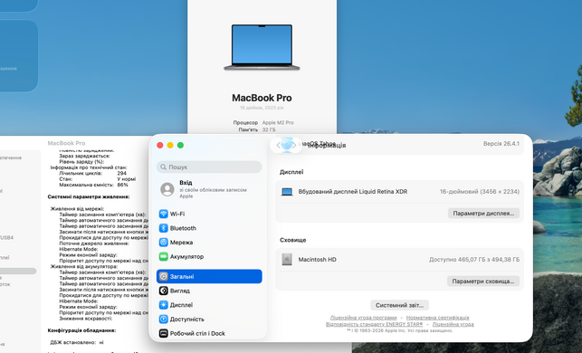
Task: Click the built-in display laptop icon
Action: click(287, 192)
